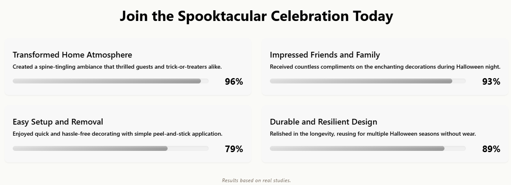The width and height of the screenshot is (511, 185).
Task: Click the peel-and-stick application description text
Action: pos(117,134)
